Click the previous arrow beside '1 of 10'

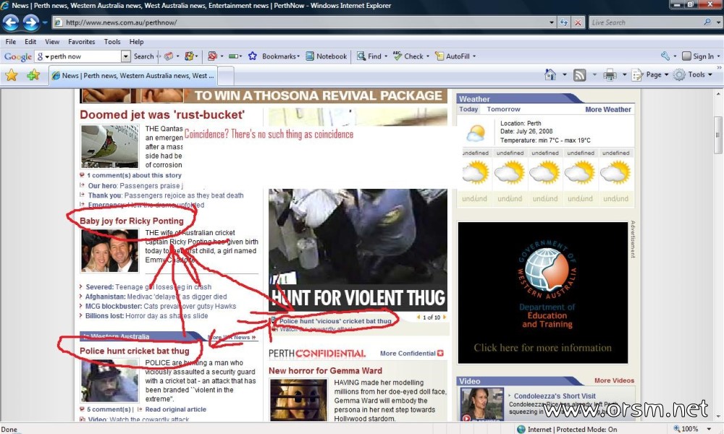point(418,318)
